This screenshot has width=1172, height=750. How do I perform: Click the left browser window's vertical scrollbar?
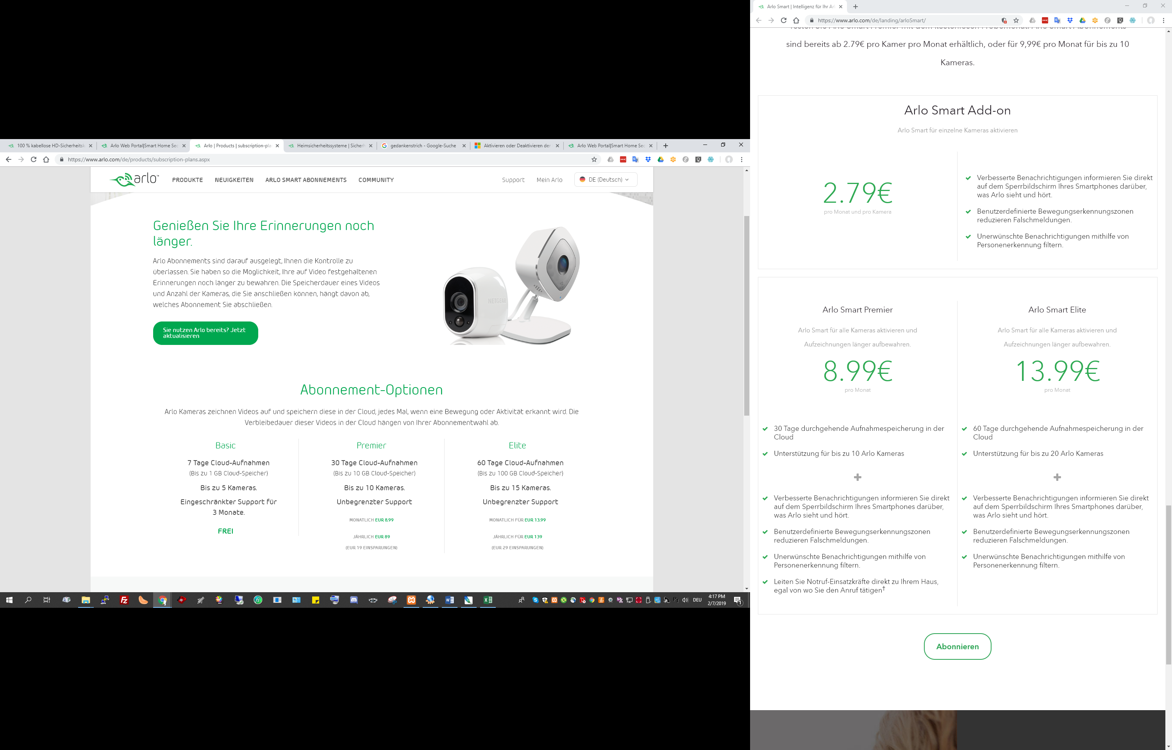tap(747, 316)
